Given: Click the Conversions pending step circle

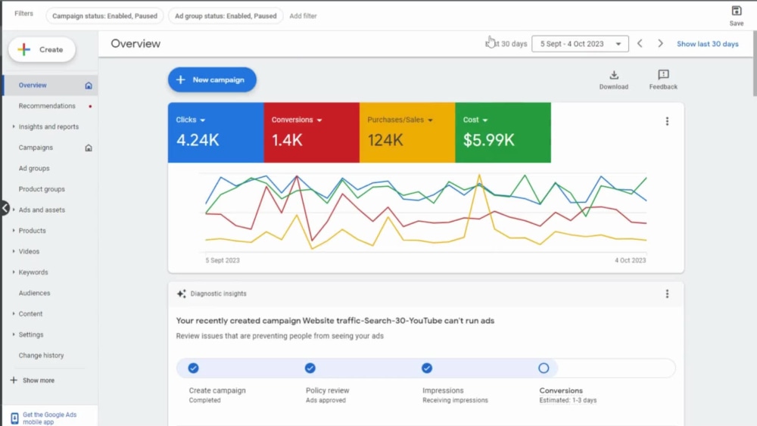Looking at the screenshot, I should 544,368.
